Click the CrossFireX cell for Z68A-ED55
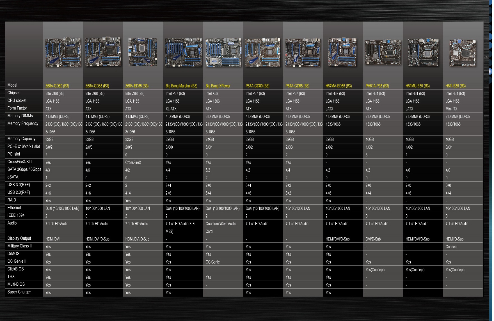 (133, 162)
